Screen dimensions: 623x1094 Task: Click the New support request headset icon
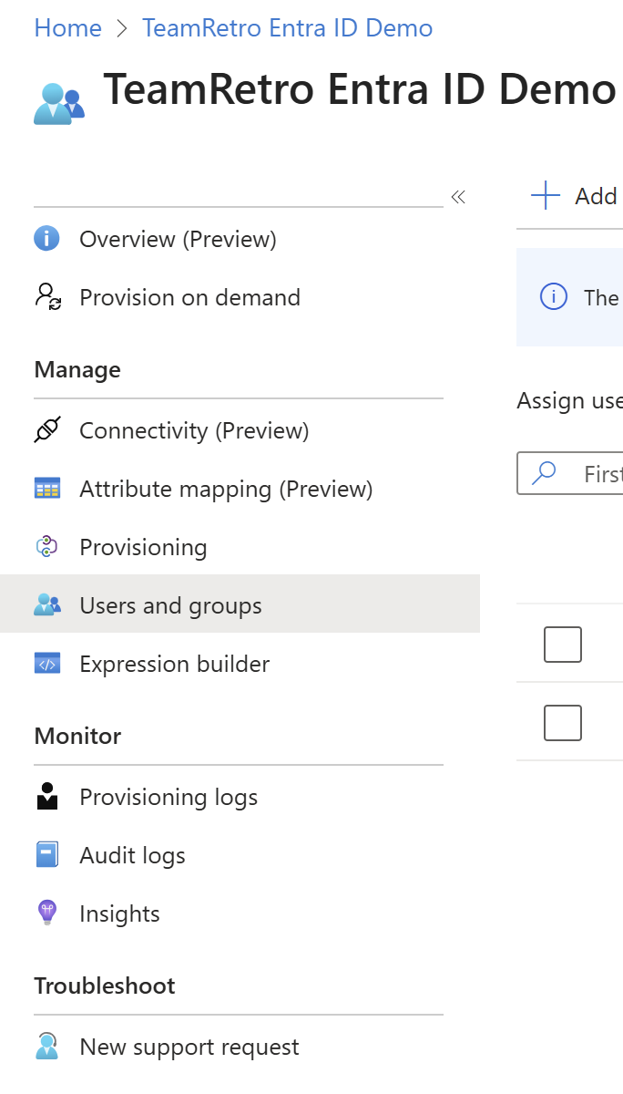pos(46,1047)
